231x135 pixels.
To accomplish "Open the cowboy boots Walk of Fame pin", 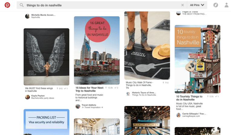I will 147,45.
